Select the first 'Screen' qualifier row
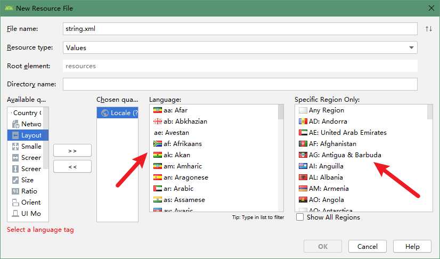The image size is (440, 259). click(25, 158)
